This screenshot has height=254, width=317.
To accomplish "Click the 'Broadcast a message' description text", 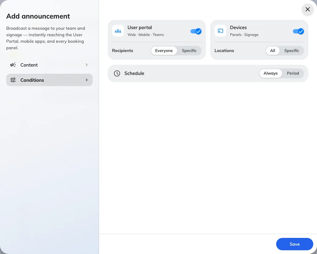I will 46,38.
